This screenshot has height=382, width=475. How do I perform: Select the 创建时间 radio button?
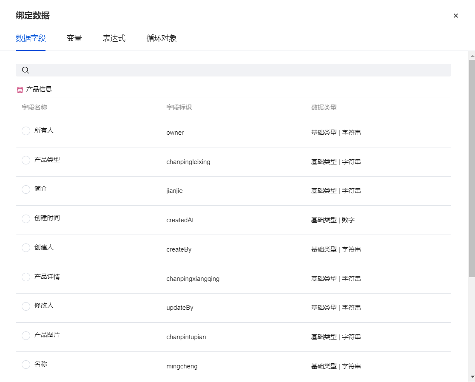pos(26,218)
